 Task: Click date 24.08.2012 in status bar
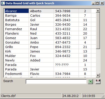(x=71, y=96)
